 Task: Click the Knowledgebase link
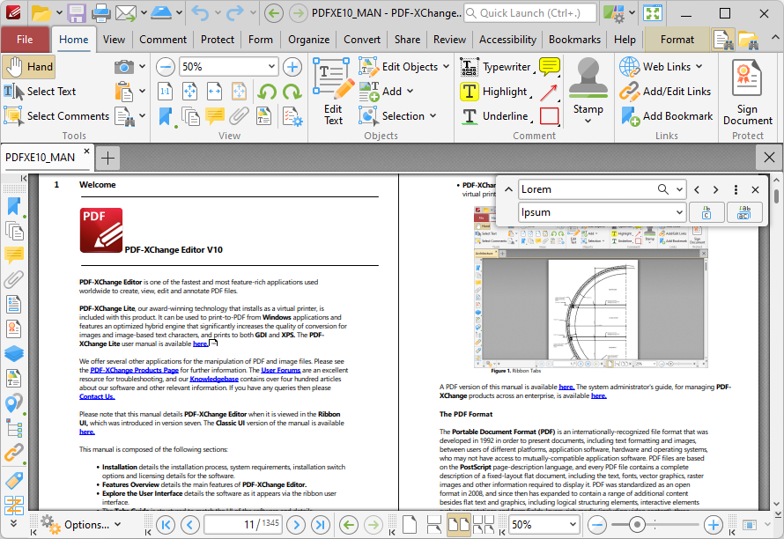pos(214,379)
